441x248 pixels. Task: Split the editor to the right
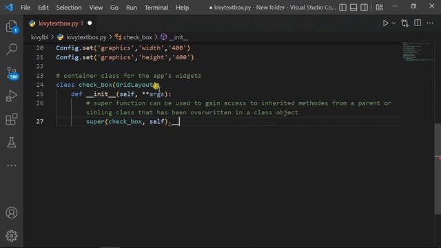click(418, 23)
